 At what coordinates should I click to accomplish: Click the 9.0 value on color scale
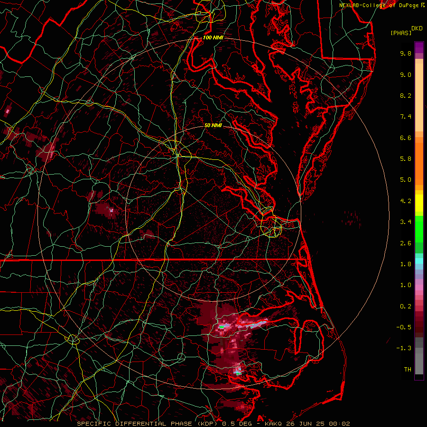tap(406, 74)
